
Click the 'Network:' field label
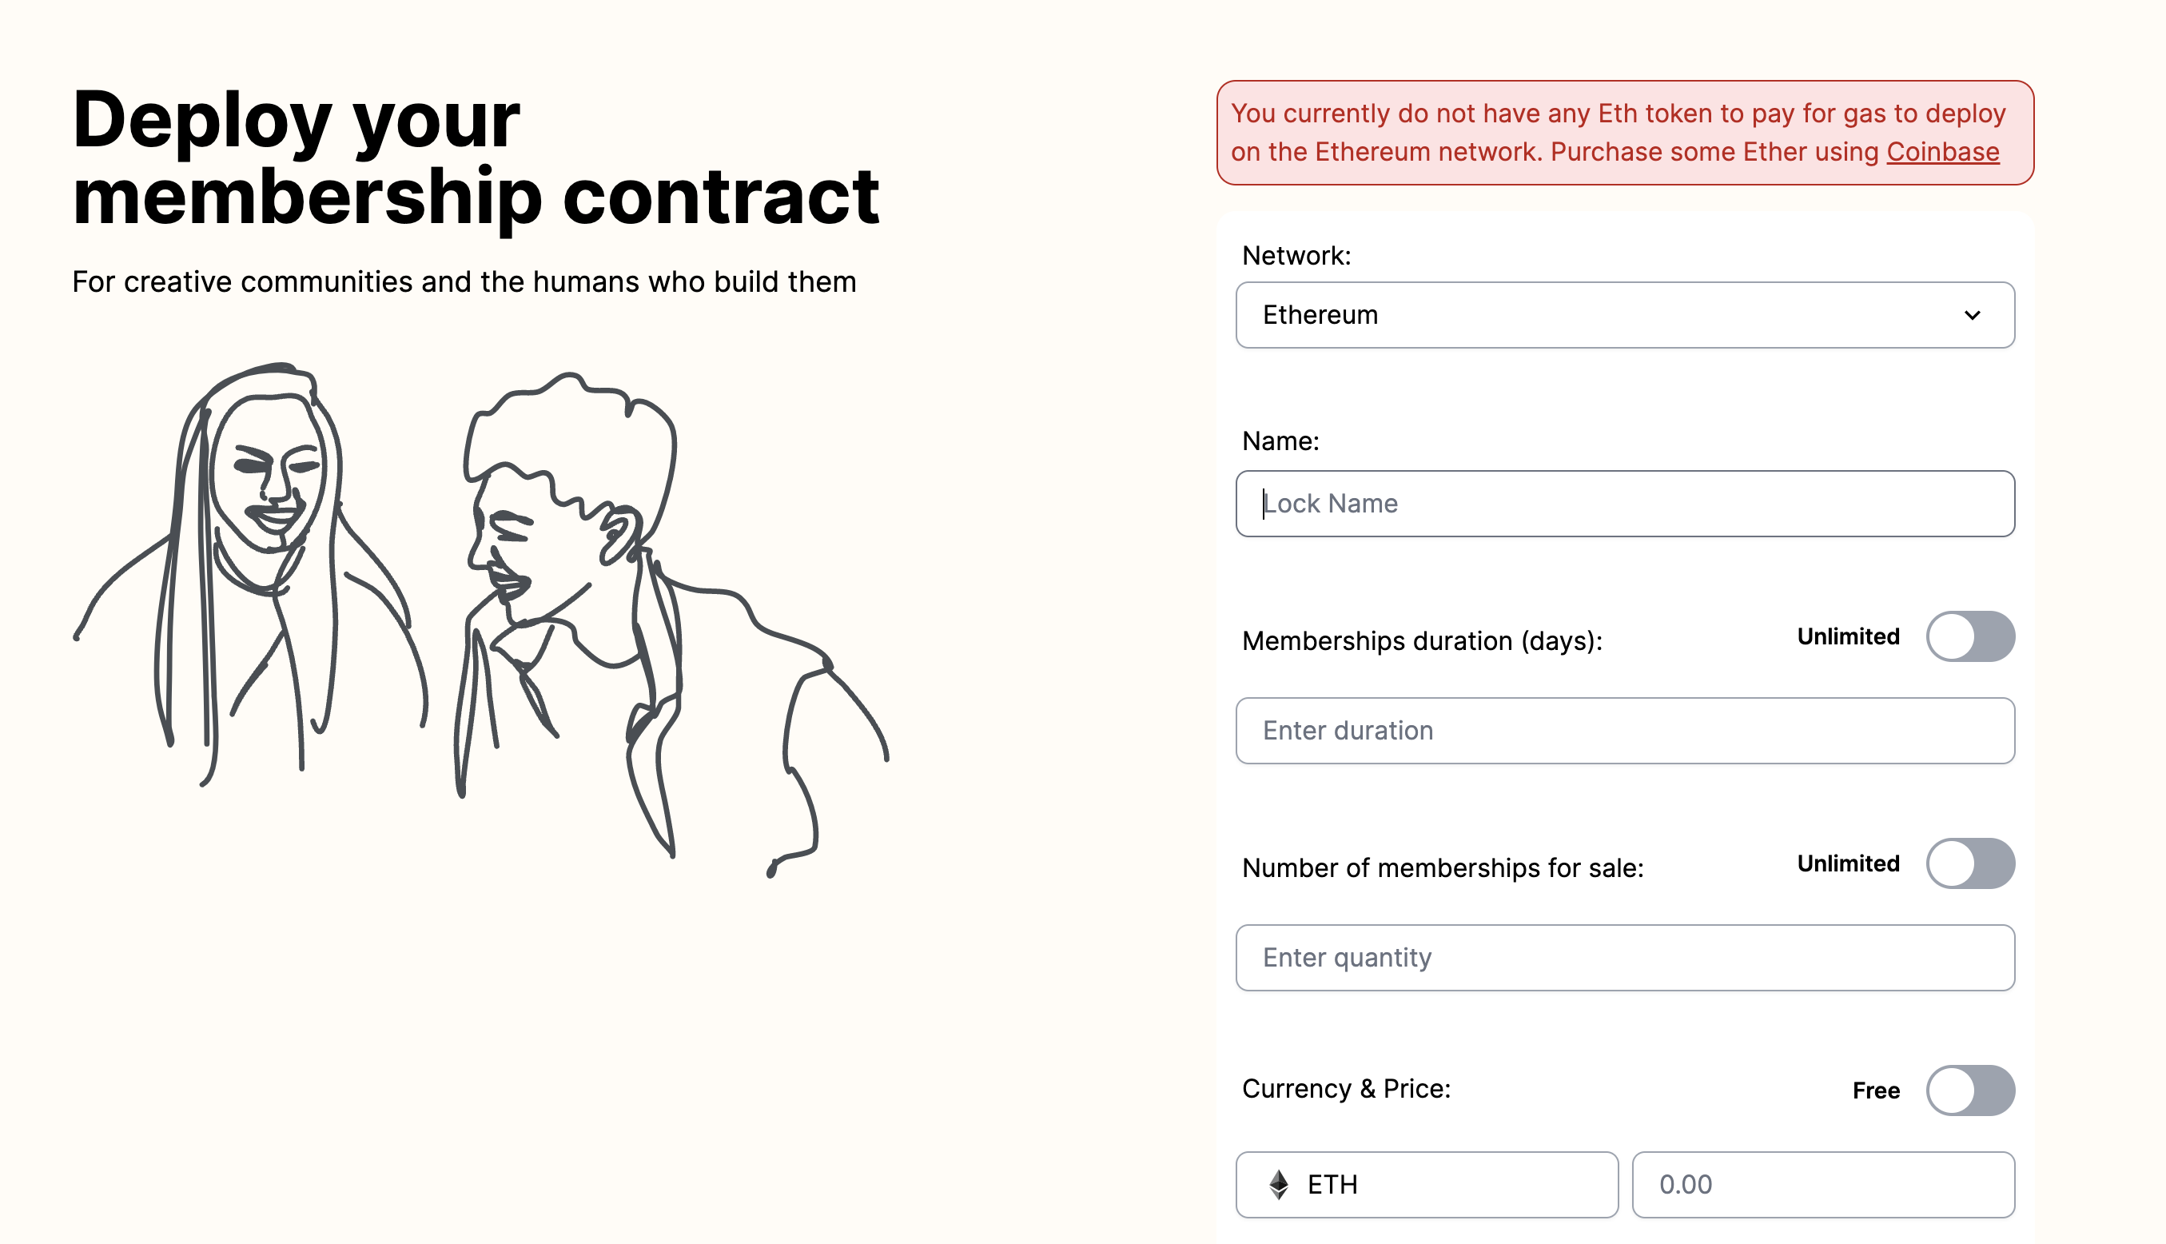click(1296, 256)
